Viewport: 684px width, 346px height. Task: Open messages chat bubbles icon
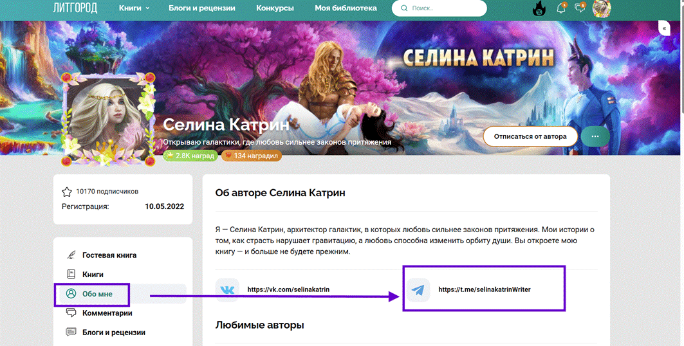580,9
